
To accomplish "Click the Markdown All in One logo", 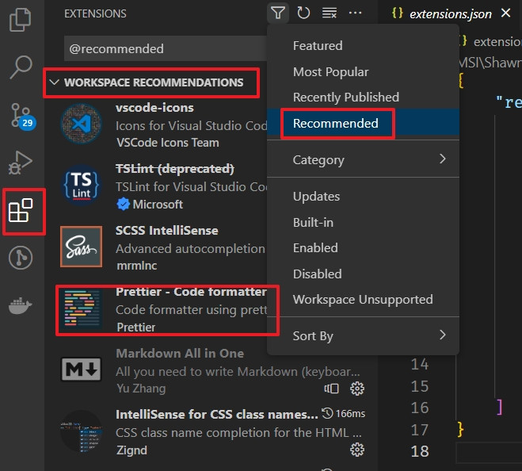I will [82, 370].
